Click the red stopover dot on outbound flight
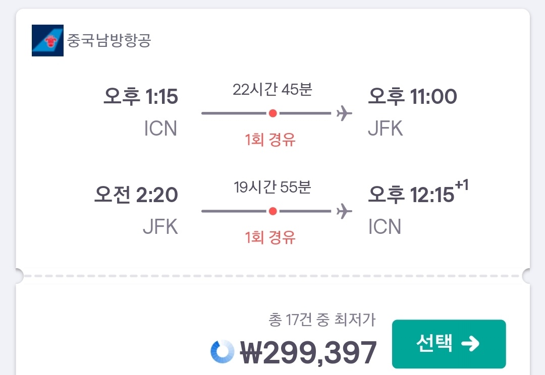 click(272, 113)
